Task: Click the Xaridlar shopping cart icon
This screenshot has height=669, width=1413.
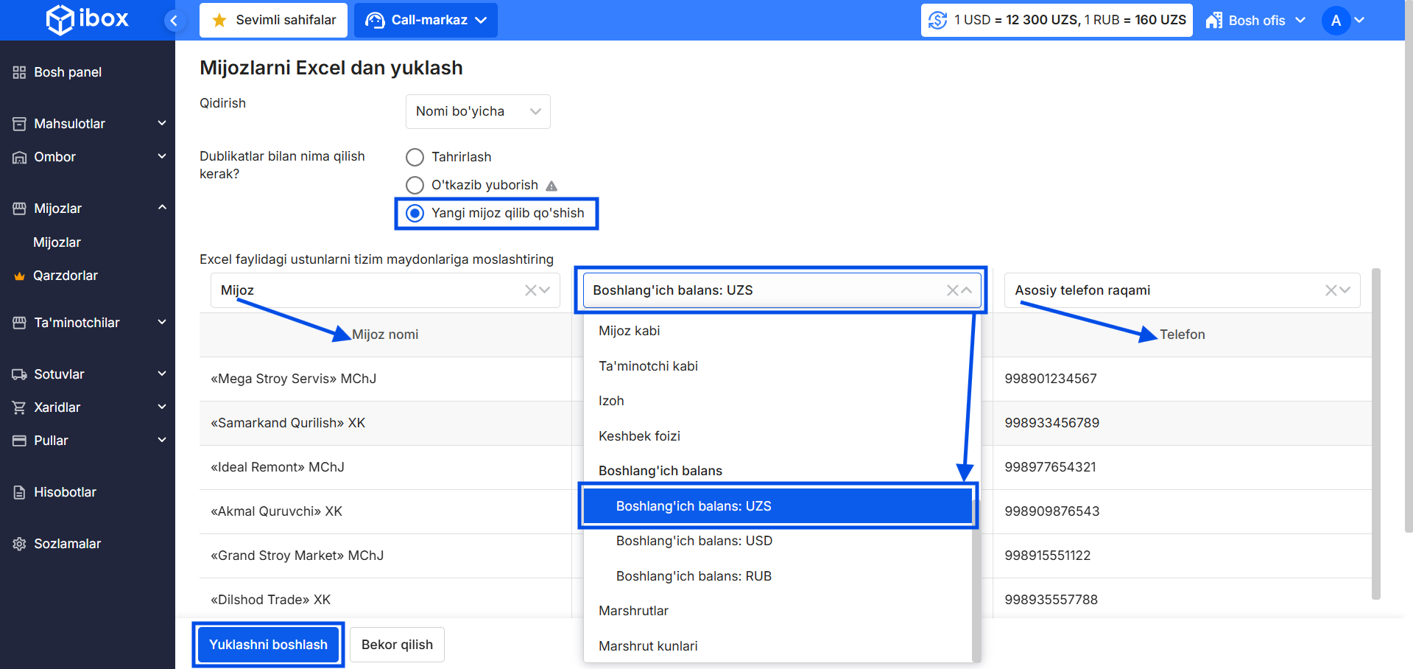Action: coord(19,407)
